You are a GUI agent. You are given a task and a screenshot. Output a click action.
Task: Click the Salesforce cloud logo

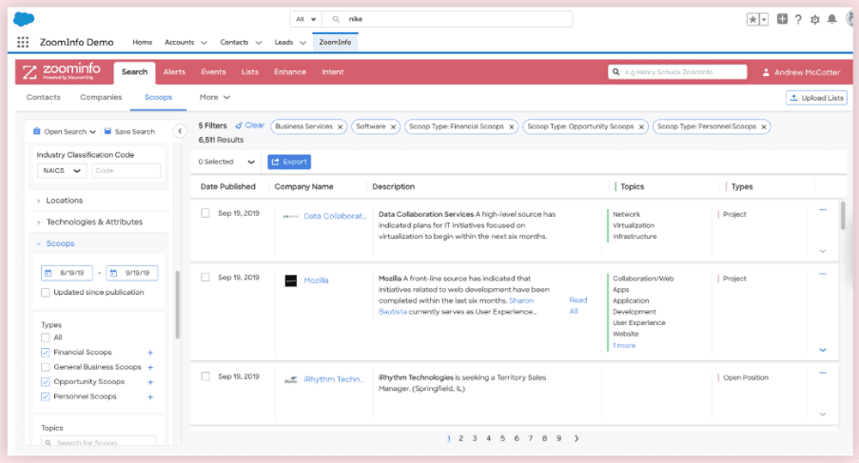tap(24, 19)
